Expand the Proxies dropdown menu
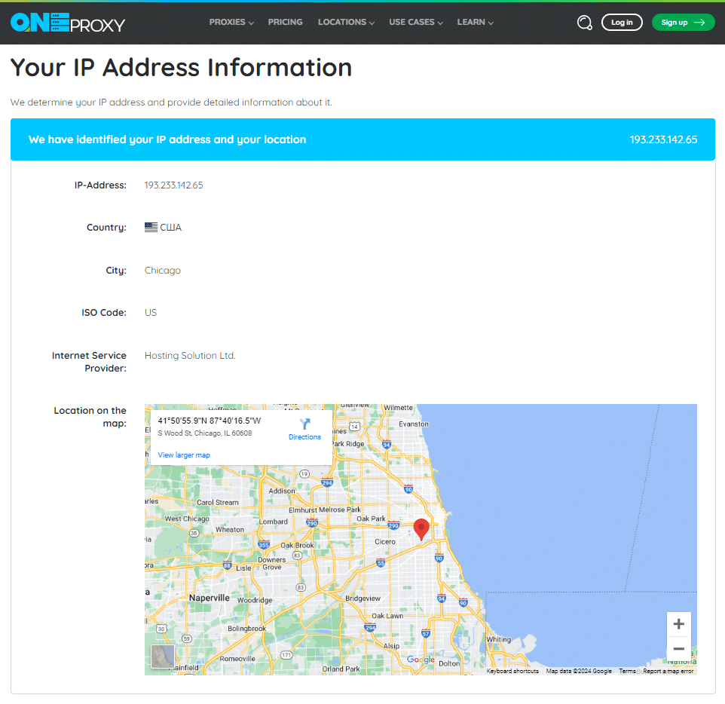Viewport: 725px width, 704px height. point(231,22)
